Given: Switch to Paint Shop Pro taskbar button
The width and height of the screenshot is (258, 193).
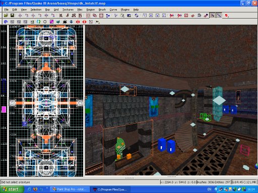Looking at the screenshot, I should tap(70, 189).
